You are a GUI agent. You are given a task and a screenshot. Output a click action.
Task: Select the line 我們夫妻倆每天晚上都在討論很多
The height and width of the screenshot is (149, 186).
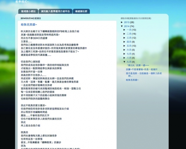(x=39, y=136)
